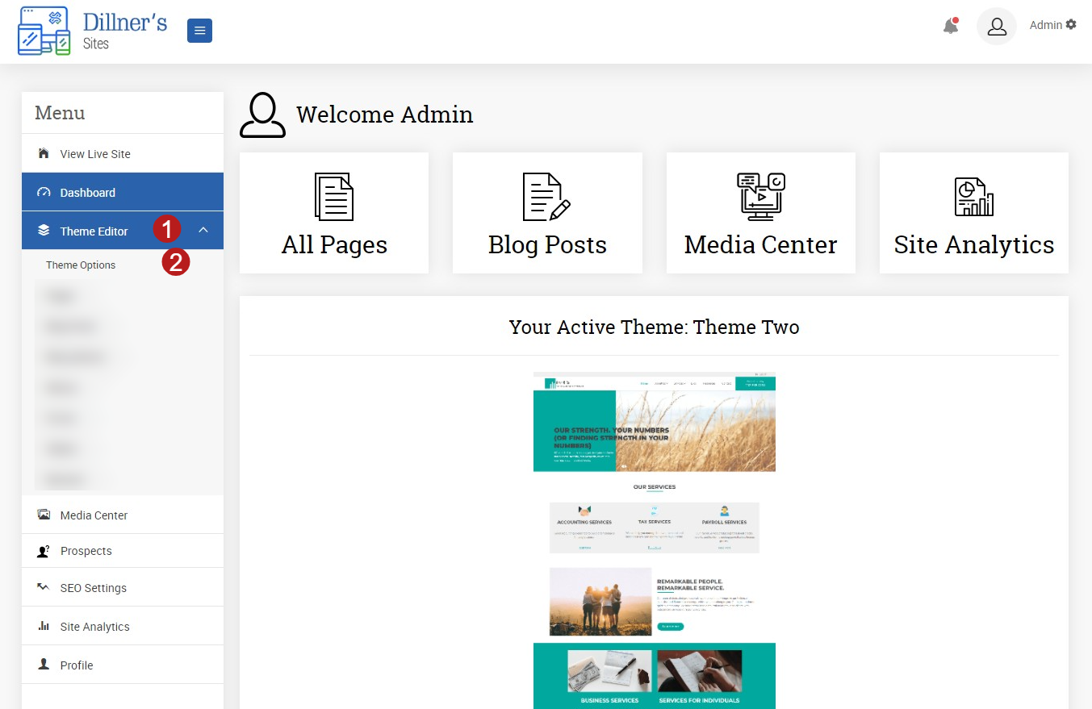Click the Media Center sidebar icon
Image resolution: width=1092 pixels, height=709 pixels.
(x=44, y=515)
